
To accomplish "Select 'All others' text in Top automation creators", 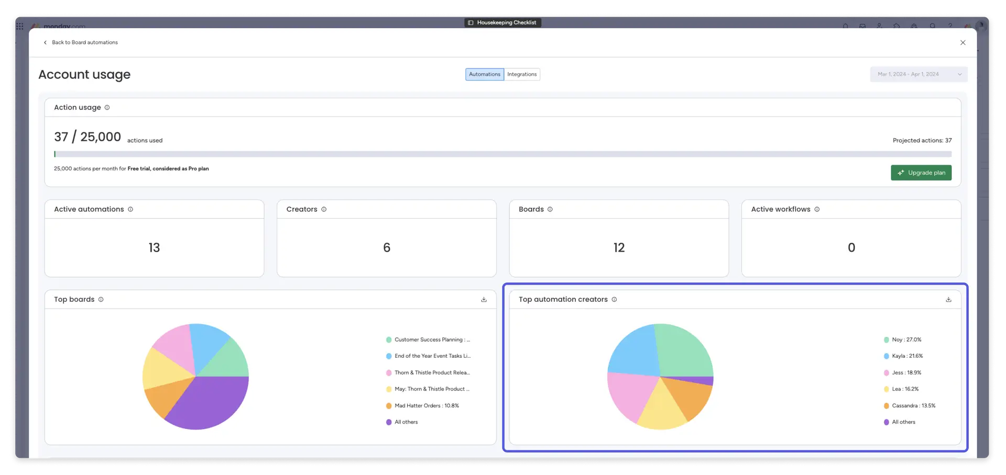I will point(904,422).
